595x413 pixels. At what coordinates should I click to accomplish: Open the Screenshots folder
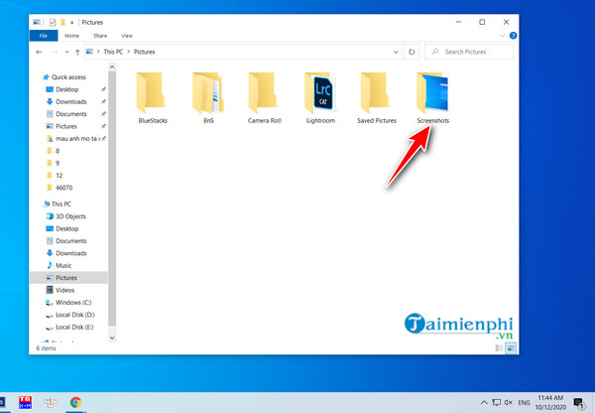pos(433,98)
